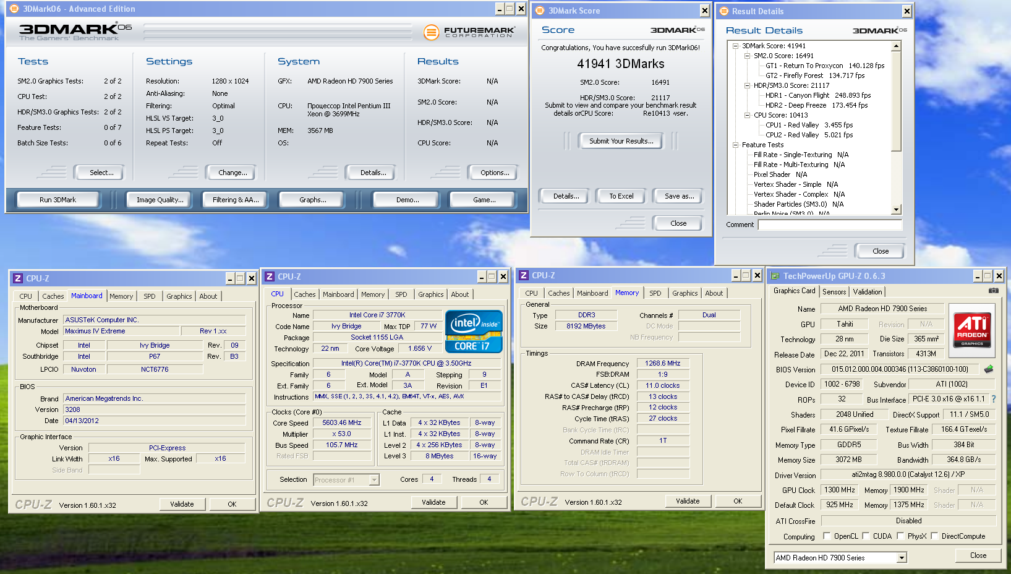
Task: Open the Caches tab in the Mainboard CPU-Z window
Action: (53, 296)
